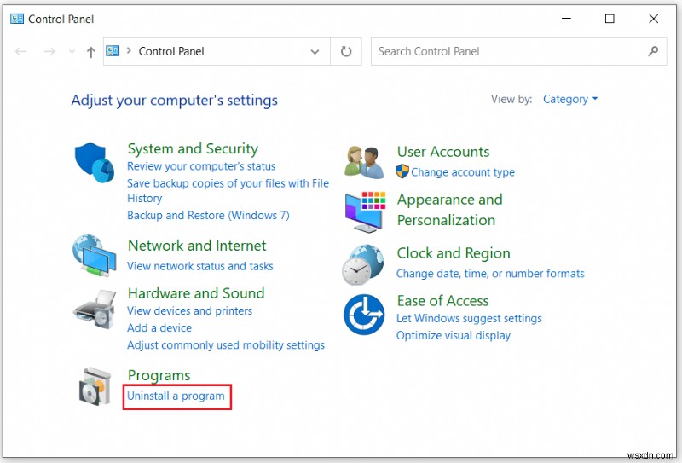
Task: Expand the address bar history dropdown
Action: [x=315, y=52]
